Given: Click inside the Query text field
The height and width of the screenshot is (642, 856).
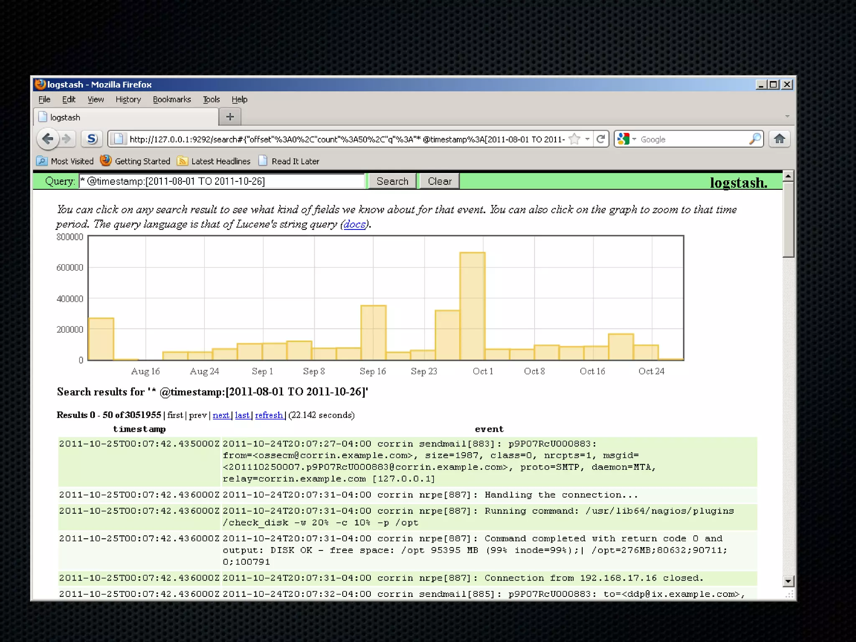Looking at the screenshot, I should pos(222,181).
